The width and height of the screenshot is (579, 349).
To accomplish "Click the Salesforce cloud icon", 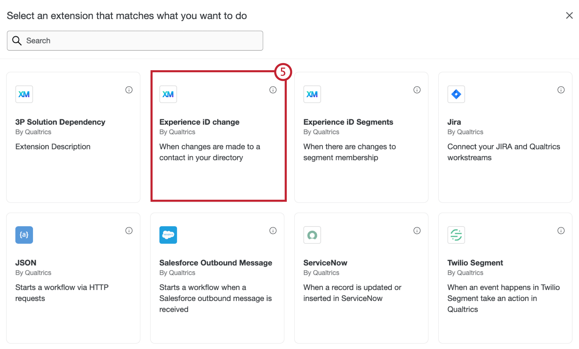I will [168, 235].
